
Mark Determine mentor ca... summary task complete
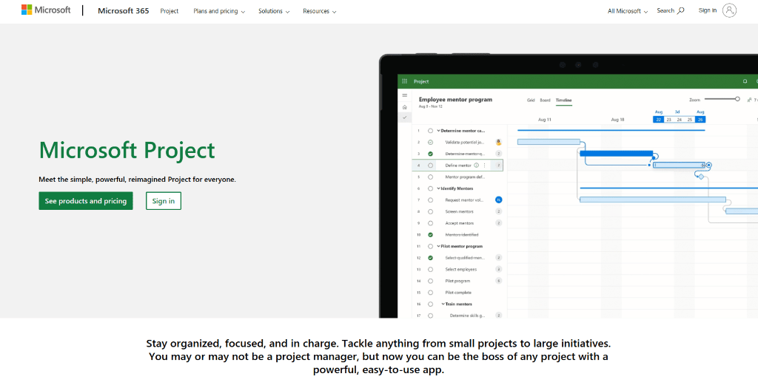(x=430, y=131)
